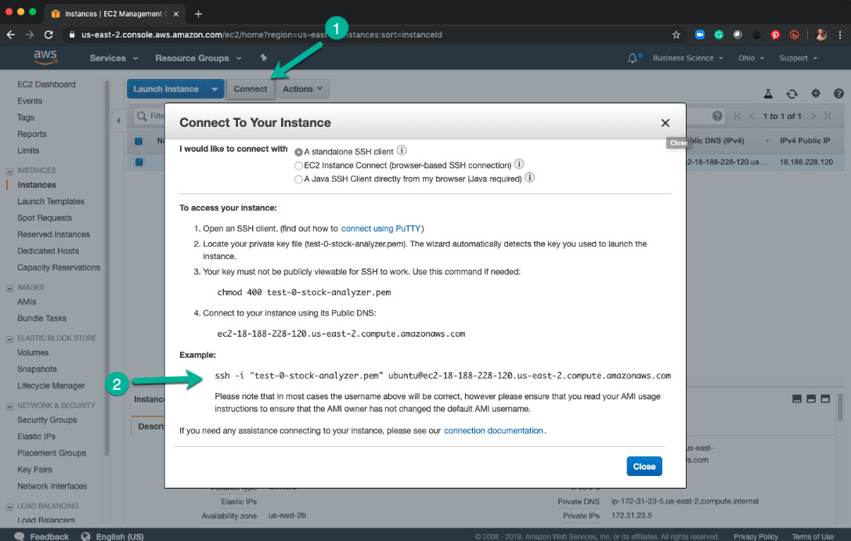
Task: Open the Resource Groups menu
Action: pyautogui.click(x=198, y=58)
